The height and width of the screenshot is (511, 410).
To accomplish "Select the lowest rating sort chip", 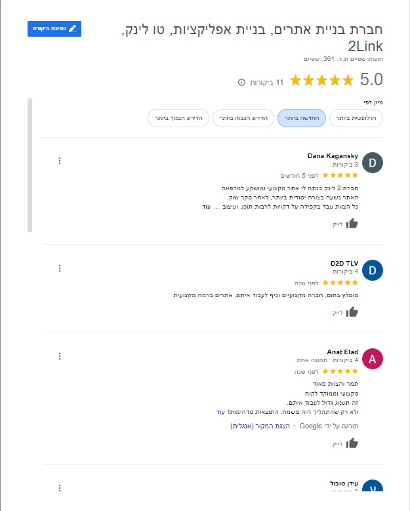I will [x=178, y=118].
